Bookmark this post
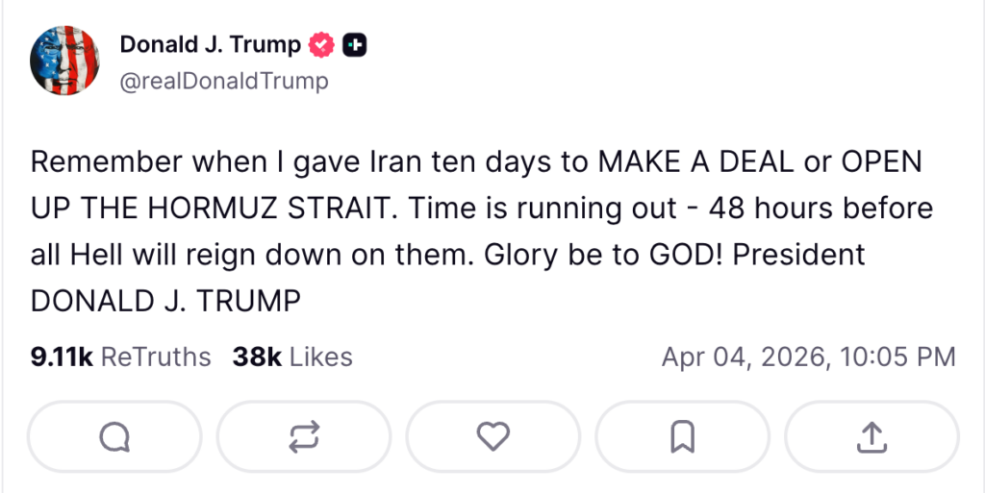Screen dimensions: 985x493 (682, 437)
